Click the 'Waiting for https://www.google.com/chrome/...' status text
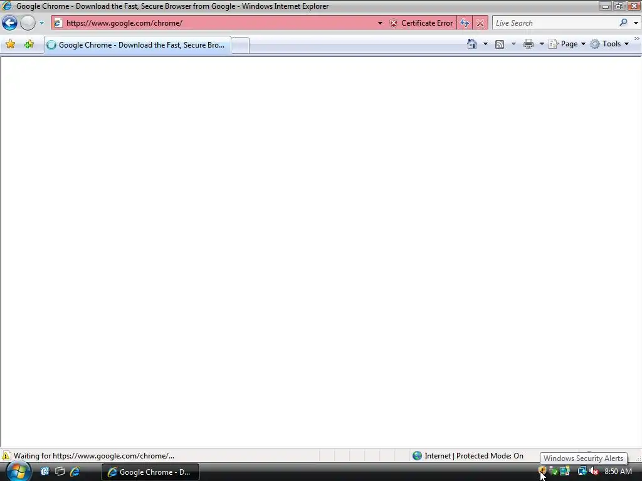Viewport: 642px width, 481px height. pyautogui.click(x=94, y=456)
